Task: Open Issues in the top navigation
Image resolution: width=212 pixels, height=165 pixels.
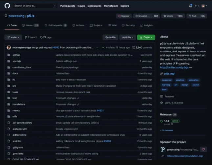Action: pos(81,6)
